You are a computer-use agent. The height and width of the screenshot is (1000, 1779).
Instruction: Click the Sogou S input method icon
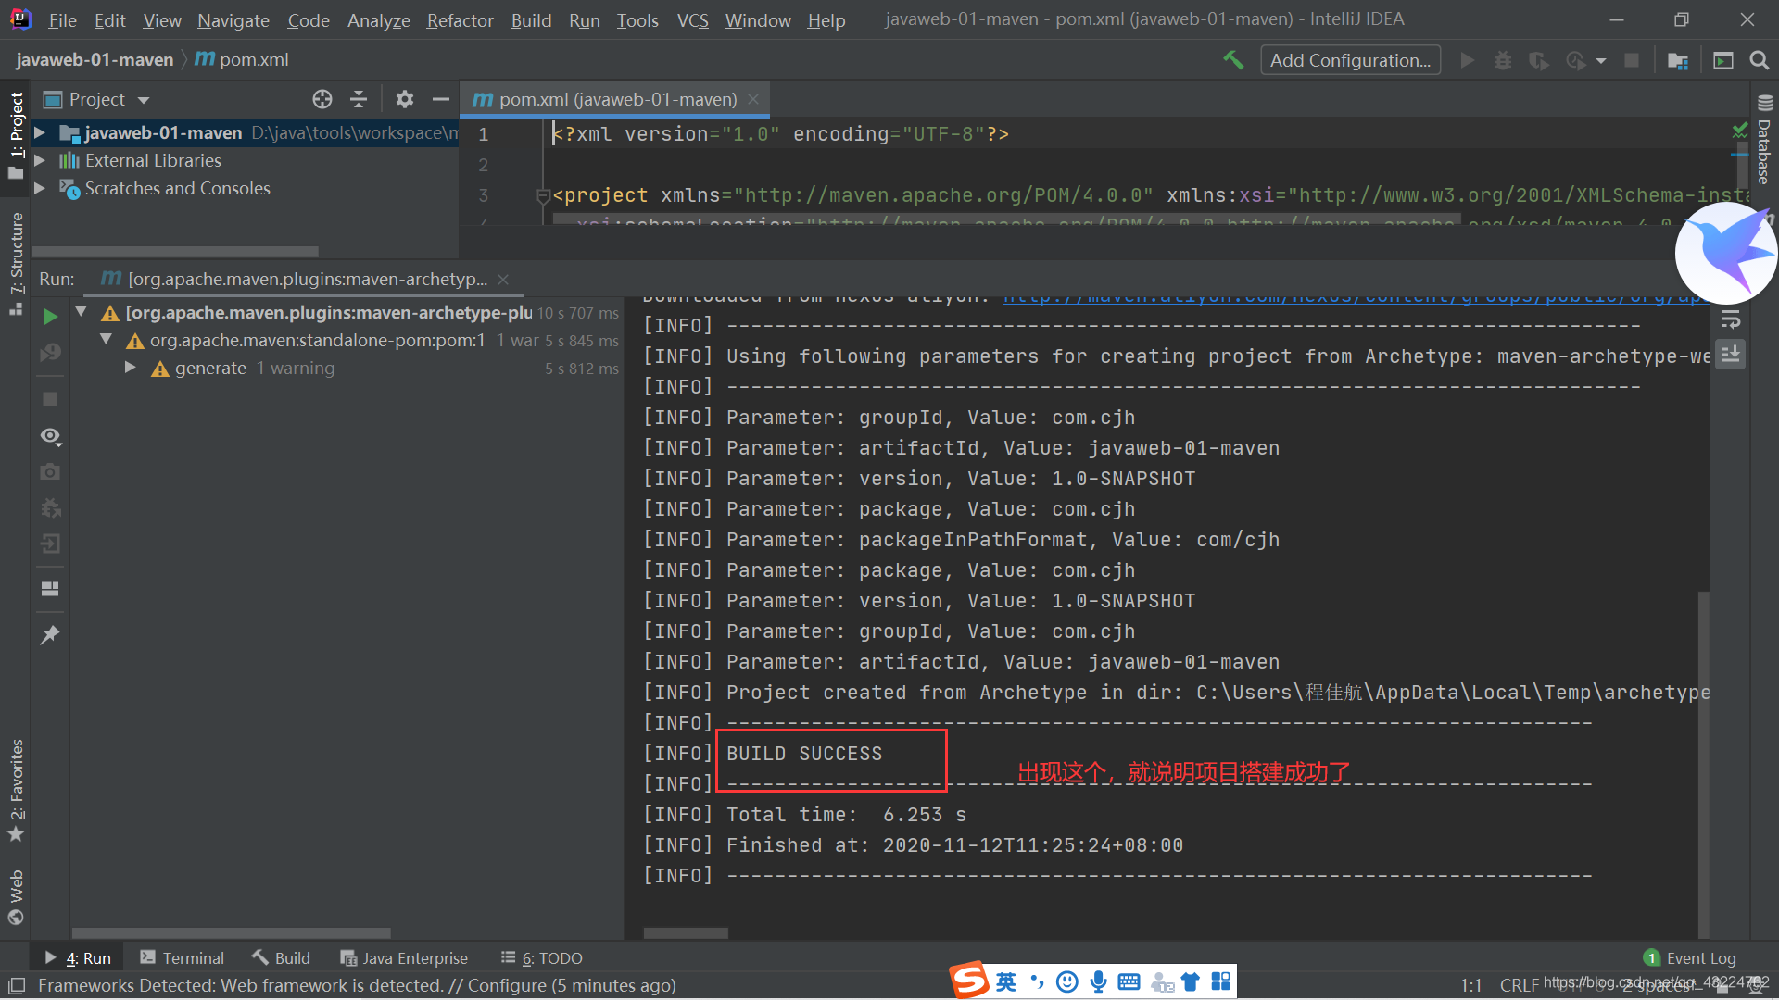tap(970, 981)
